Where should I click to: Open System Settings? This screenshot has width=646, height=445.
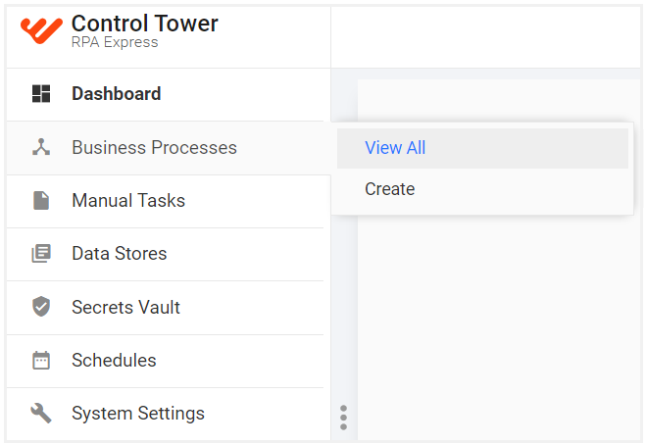tap(168, 414)
